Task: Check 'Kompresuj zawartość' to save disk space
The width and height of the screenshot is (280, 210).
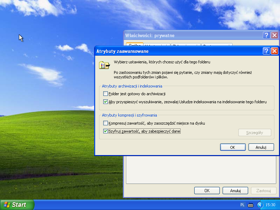Action: (106, 123)
